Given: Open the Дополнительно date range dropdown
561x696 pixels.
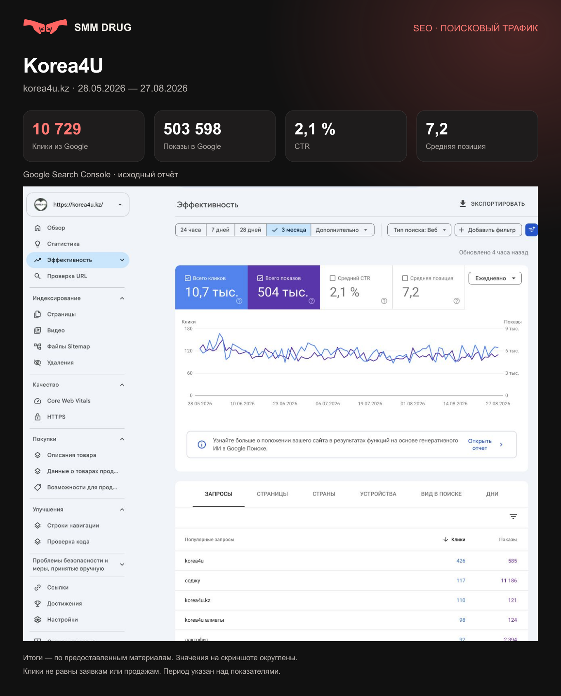Looking at the screenshot, I should click(x=342, y=230).
